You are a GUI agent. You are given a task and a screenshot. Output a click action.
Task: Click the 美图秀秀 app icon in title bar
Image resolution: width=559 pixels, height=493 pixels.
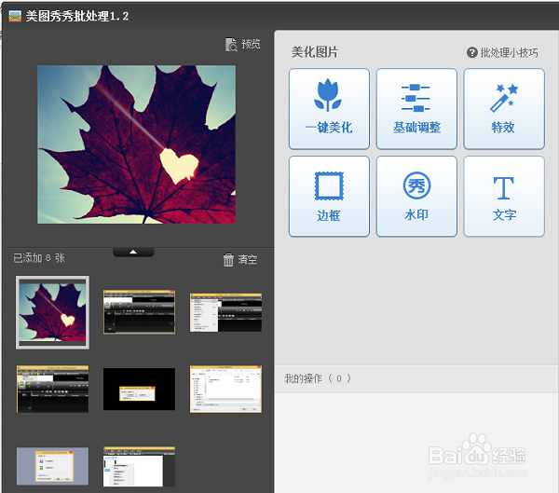click(15, 16)
